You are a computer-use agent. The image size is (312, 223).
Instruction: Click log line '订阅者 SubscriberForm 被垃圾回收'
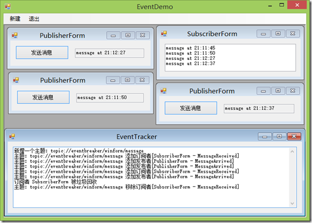(x=55, y=182)
